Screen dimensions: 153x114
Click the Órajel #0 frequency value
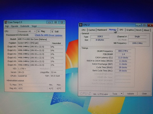coord(33,47)
